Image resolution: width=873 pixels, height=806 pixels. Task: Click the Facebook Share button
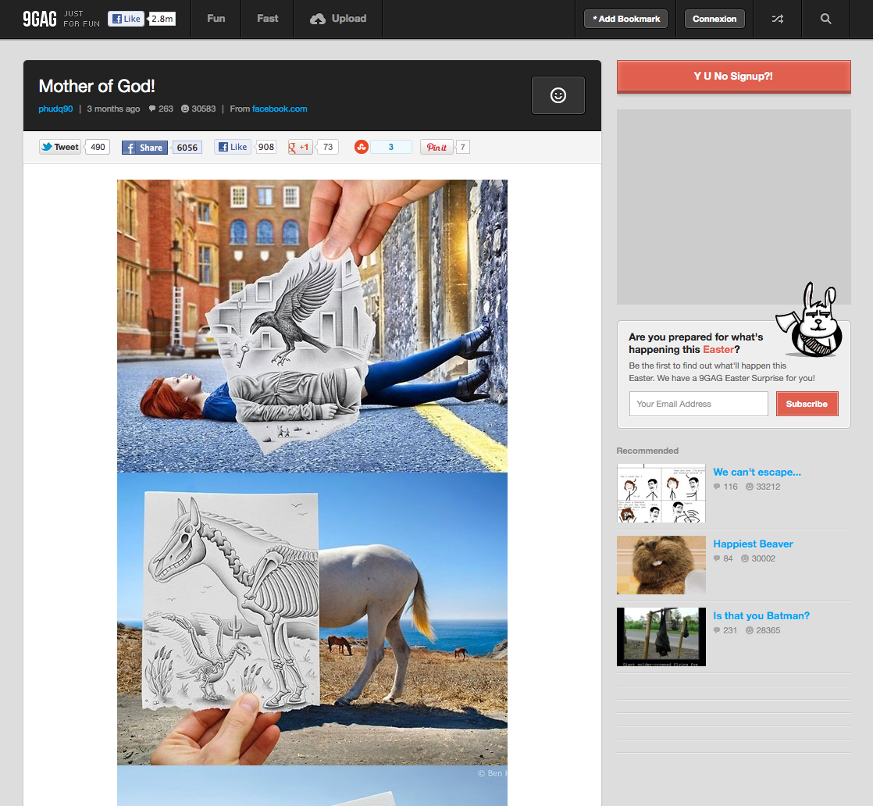[x=144, y=148]
